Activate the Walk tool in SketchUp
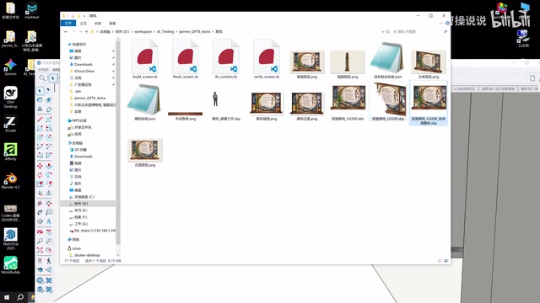Image resolution: width=540 pixels, height=303 pixels. (49, 261)
